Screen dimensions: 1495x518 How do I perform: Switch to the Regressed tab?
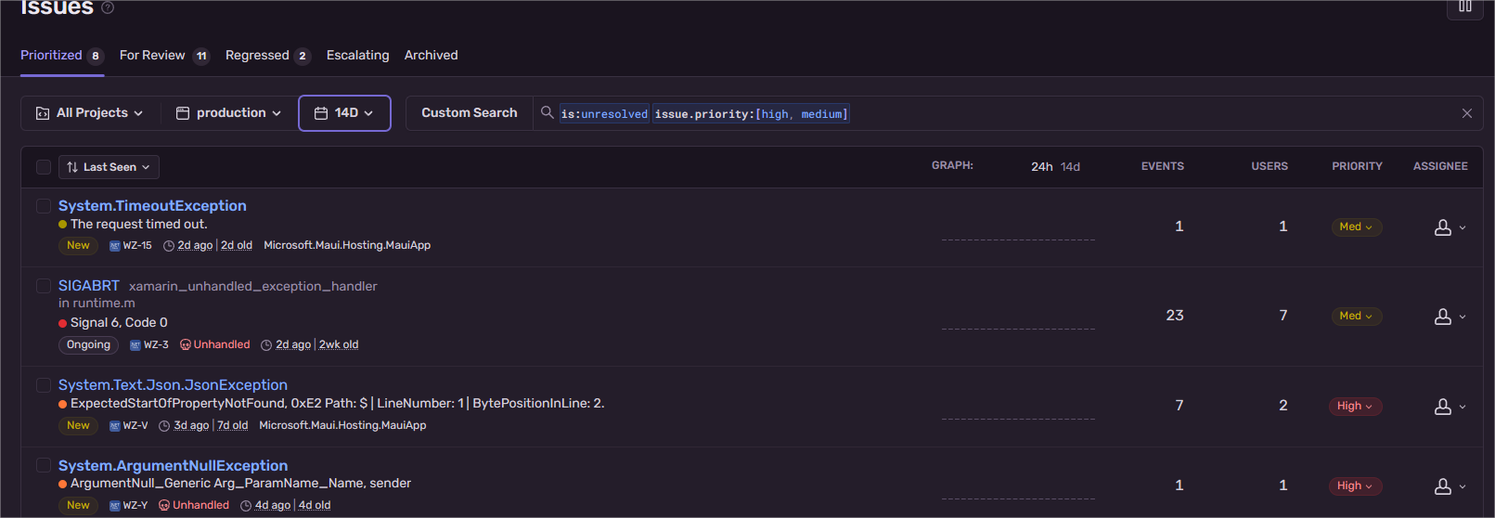click(x=267, y=56)
